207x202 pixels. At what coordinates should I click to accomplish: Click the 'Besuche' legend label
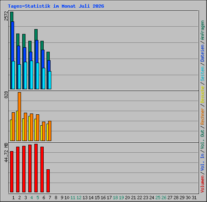(203, 95)
